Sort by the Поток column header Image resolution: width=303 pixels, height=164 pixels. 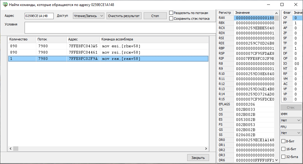[x=51, y=39]
